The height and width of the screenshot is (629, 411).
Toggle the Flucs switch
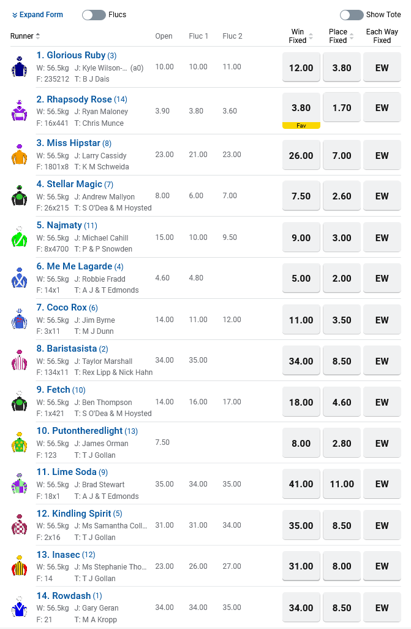[94, 15]
